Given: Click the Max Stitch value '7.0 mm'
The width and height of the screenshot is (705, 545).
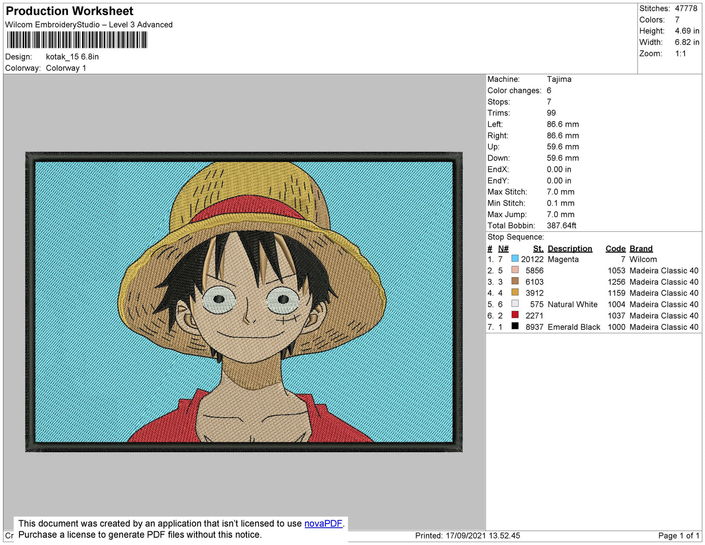Looking at the screenshot, I should (x=561, y=192).
